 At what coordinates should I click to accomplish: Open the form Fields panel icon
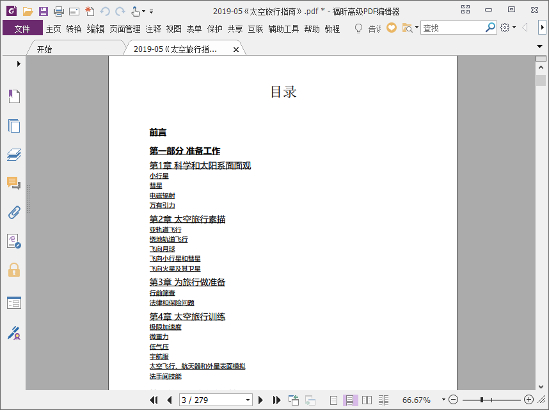(14, 303)
